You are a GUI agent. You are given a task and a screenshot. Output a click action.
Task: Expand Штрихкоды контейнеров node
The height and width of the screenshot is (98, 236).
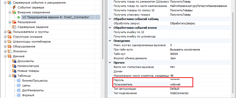pyautogui.click(x=5, y=42)
